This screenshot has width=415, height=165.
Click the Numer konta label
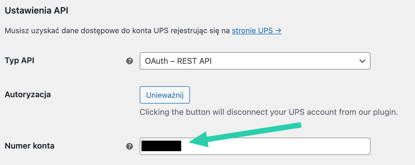29,146
